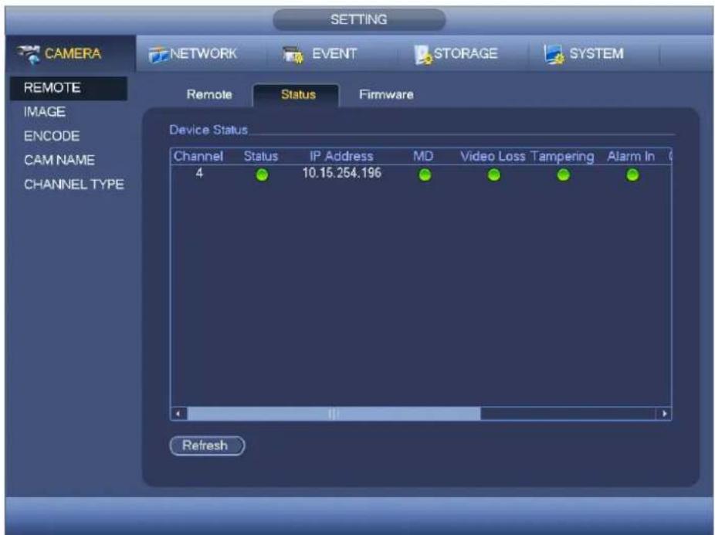Click left arrow of horizontal scrollbar
This screenshot has height=535, width=715.
(179, 414)
